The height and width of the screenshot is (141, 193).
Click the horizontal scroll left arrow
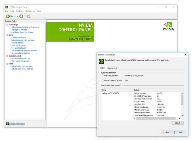pyautogui.click(x=135, y=118)
